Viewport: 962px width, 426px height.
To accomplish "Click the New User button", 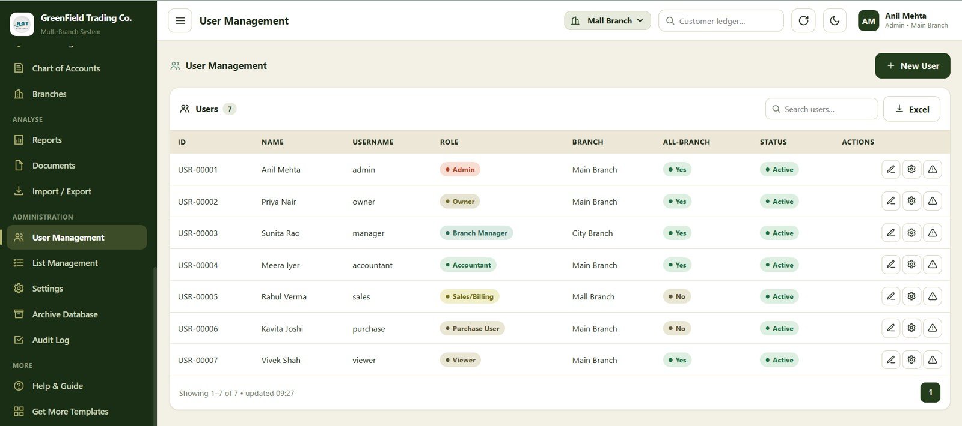I will click(913, 66).
